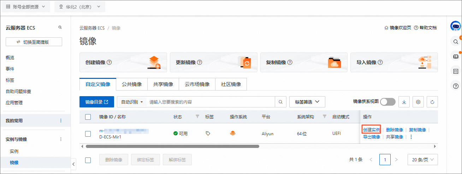Image resolution: width=462 pixels, height=174 pixels.
Task: Switch to the 公共镜像 tab
Action: (x=132, y=84)
